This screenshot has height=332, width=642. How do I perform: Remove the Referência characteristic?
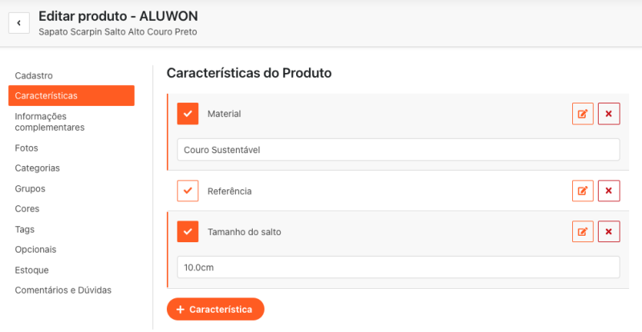coord(608,191)
